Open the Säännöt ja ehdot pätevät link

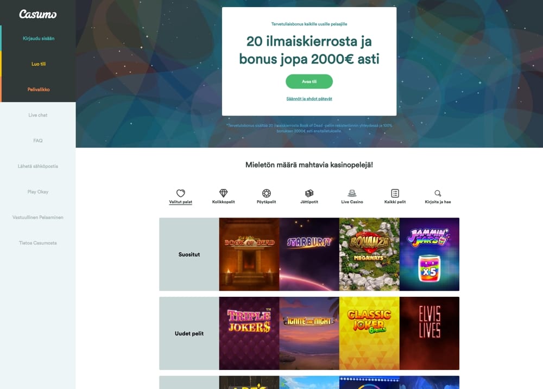(x=310, y=99)
